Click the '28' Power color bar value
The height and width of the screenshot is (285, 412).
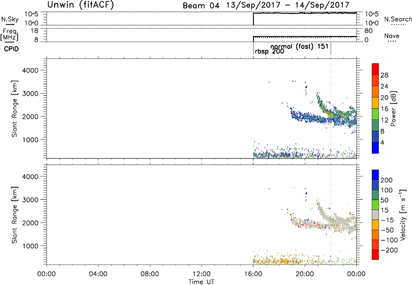click(384, 75)
